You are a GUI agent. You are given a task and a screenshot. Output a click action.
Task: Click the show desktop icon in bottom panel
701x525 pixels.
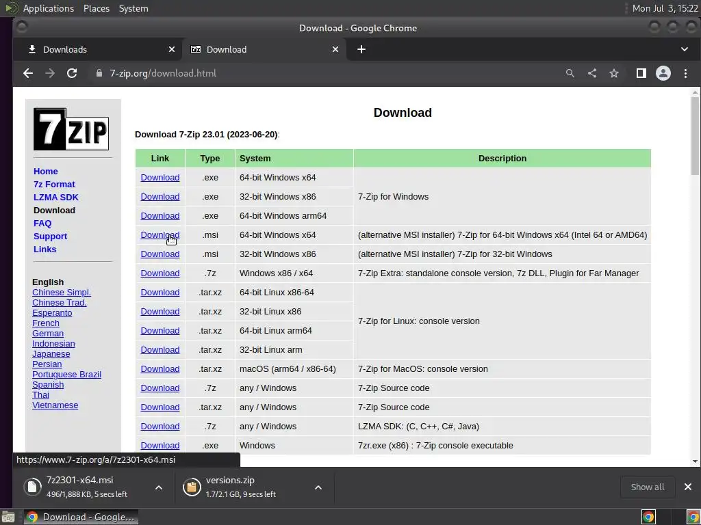coord(8,517)
